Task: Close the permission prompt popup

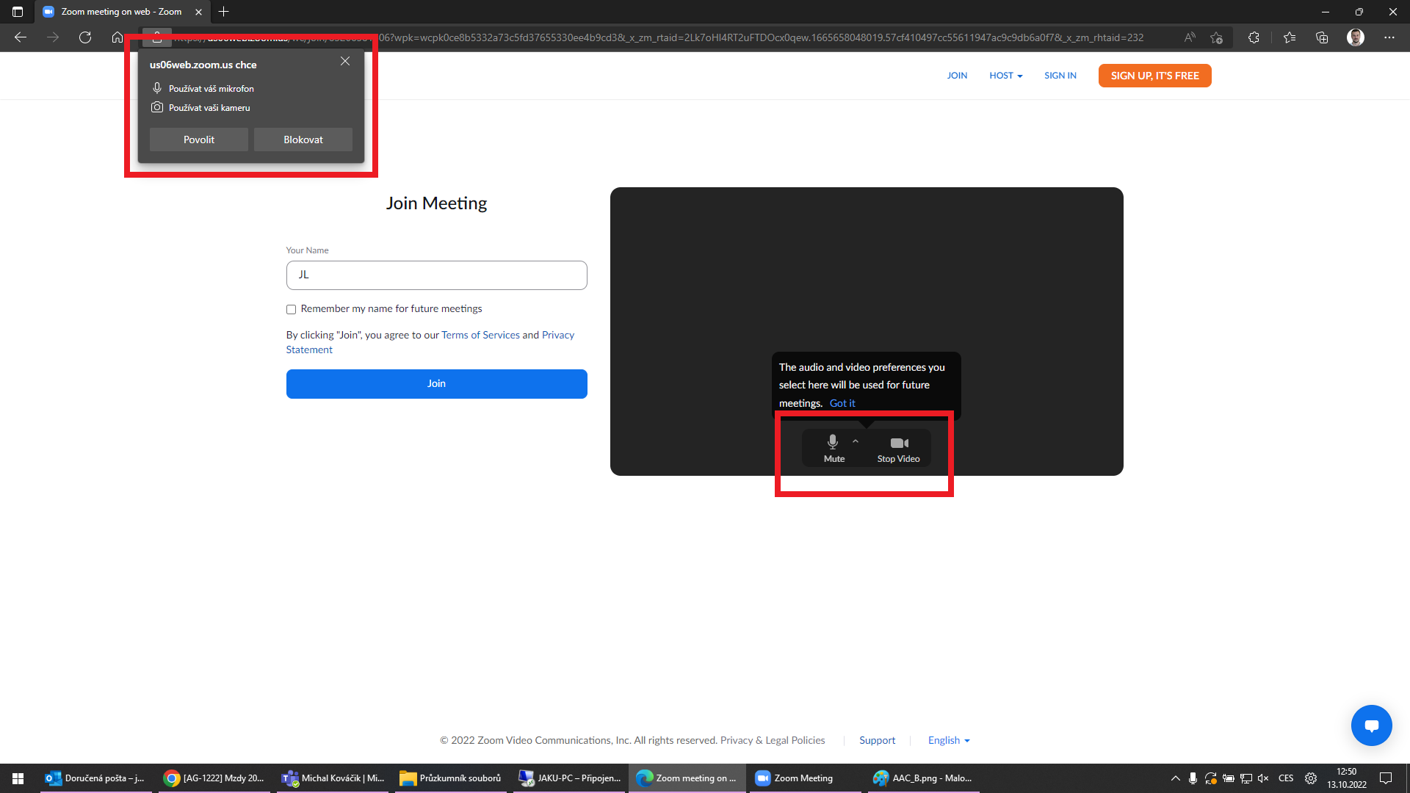Action: 345,62
